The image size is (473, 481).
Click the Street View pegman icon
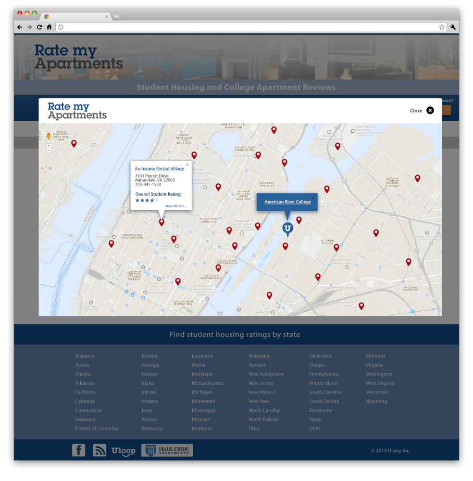pyautogui.click(x=49, y=136)
